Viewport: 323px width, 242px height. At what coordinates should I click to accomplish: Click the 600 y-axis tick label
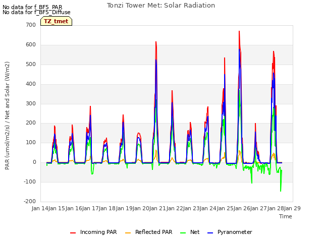31,45
